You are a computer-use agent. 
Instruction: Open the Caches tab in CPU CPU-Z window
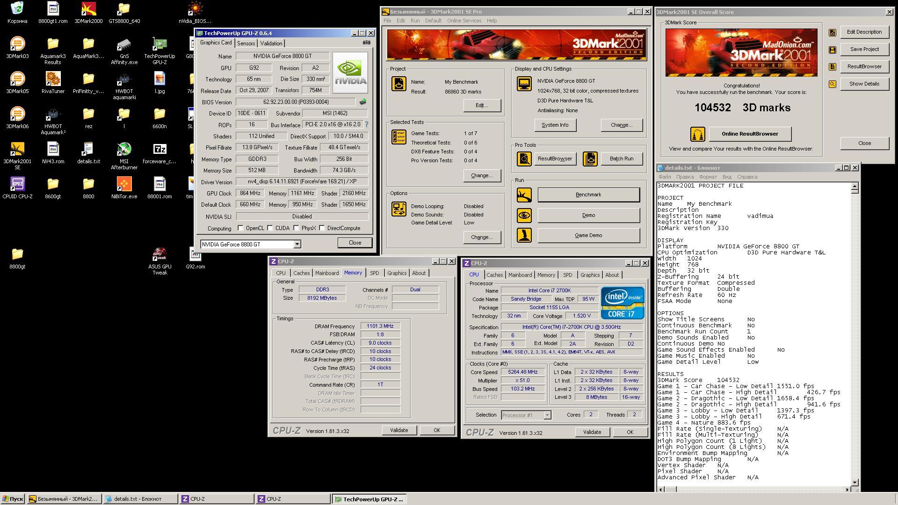point(494,275)
